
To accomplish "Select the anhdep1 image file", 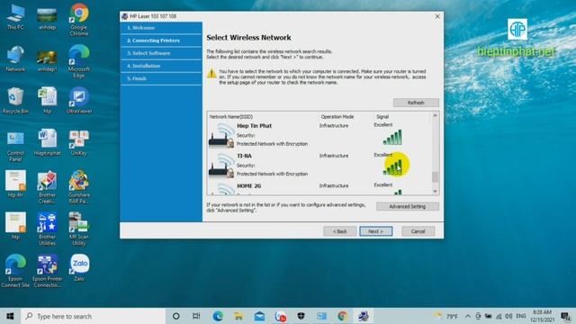I will pos(47,60).
